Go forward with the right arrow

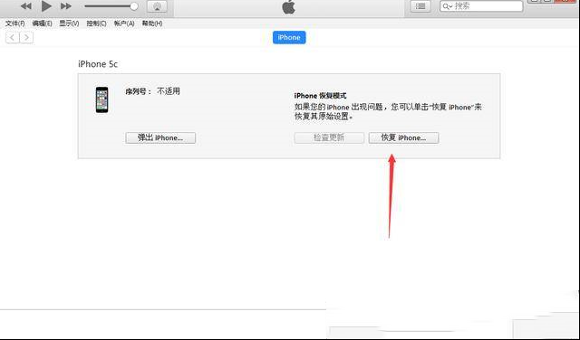pos(26,37)
